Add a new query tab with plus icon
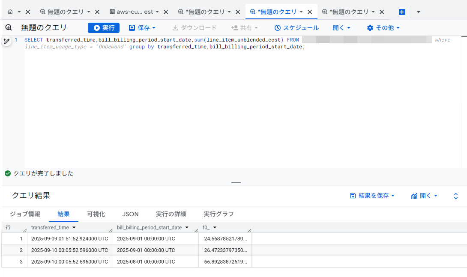The width and height of the screenshot is (467, 277). (x=402, y=12)
